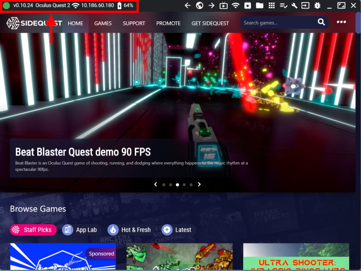Open the middle robot game thumbnail
The height and width of the screenshot is (271, 361).
coord(179,256)
